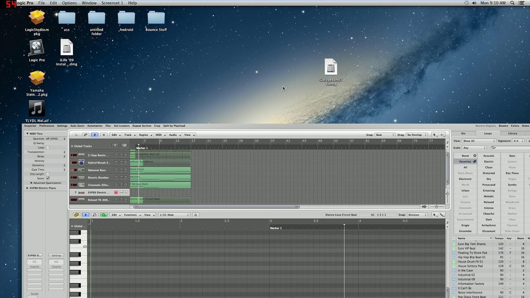This screenshot has width=530, height=298.
Task: Toggle the Clip Length checkbox
Action: point(48,174)
